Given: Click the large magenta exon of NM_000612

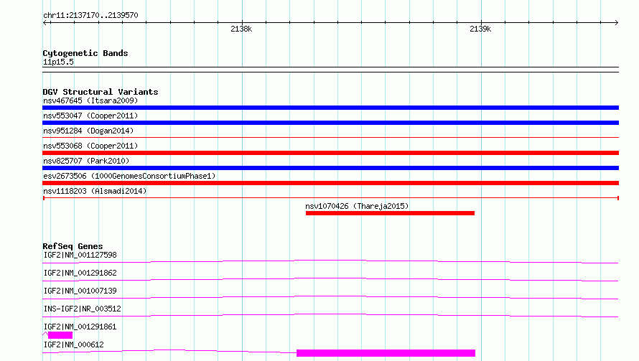Looking at the screenshot, I should point(386,353).
